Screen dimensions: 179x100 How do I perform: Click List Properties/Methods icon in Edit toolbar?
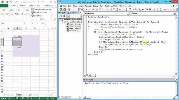tap(130, 9)
